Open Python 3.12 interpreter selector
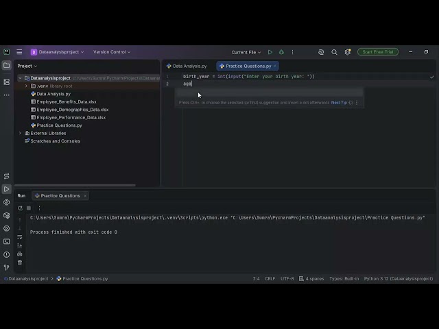 point(399,279)
